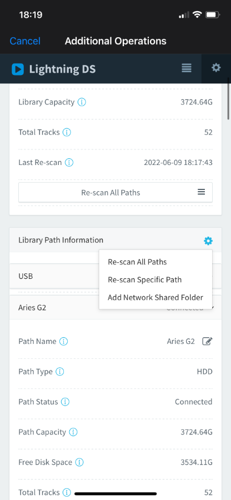
Task: Show info for Last Re-scan
Action: (x=69, y=162)
